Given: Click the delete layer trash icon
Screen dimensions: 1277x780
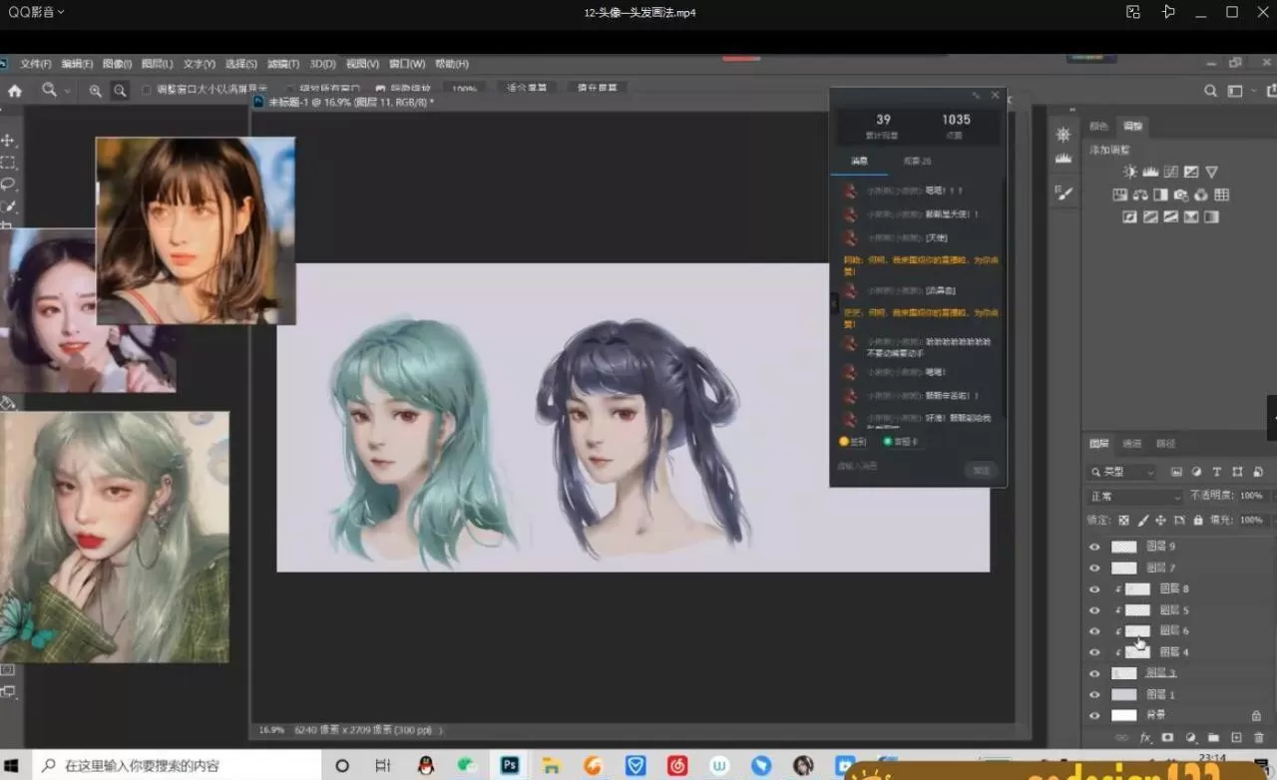Looking at the screenshot, I should click(x=1258, y=738).
